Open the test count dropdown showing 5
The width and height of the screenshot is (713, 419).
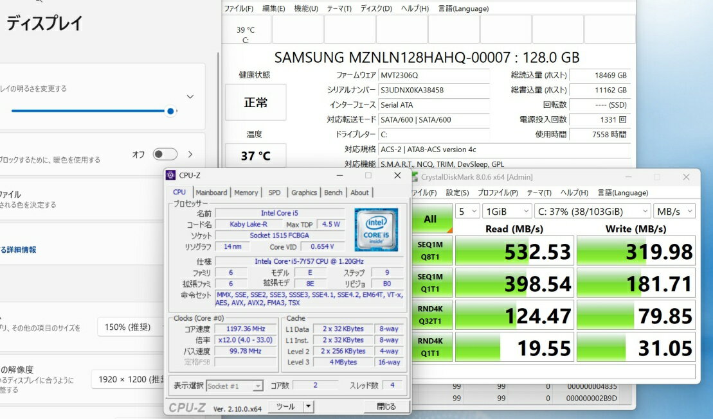pyautogui.click(x=467, y=211)
